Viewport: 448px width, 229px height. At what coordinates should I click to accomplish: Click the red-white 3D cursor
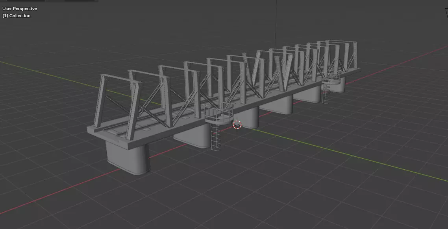tap(237, 125)
